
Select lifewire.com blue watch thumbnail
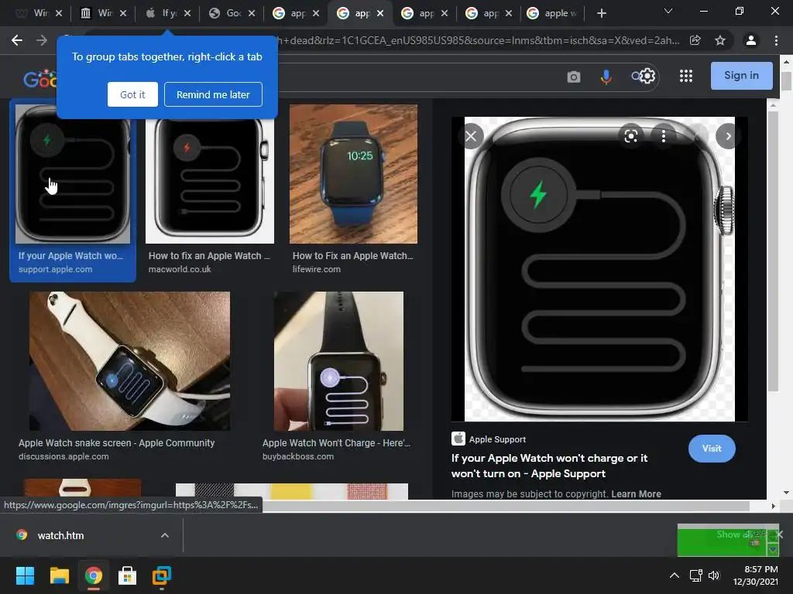[353, 174]
